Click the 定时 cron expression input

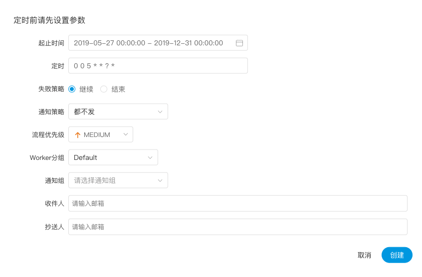coord(158,66)
